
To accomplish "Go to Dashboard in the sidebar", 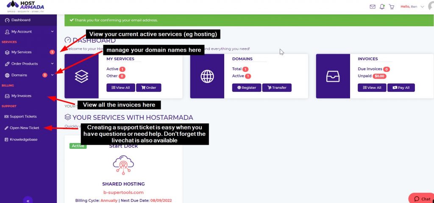I will tap(20, 20).
